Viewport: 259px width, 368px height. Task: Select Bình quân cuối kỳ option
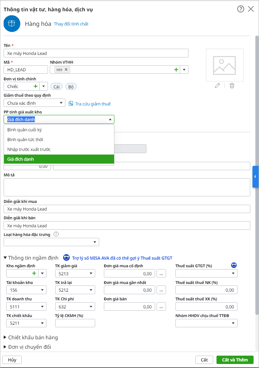59,130
